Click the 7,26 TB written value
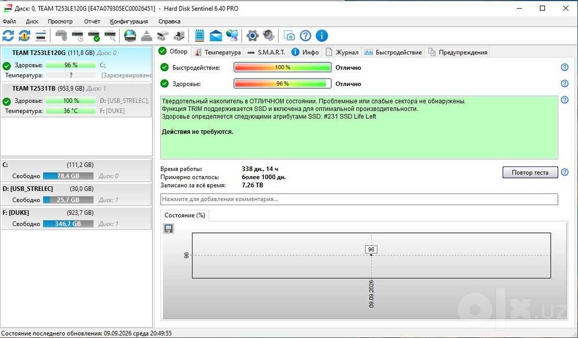The width and height of the screenshot is (578, 338). pos(253,185)
